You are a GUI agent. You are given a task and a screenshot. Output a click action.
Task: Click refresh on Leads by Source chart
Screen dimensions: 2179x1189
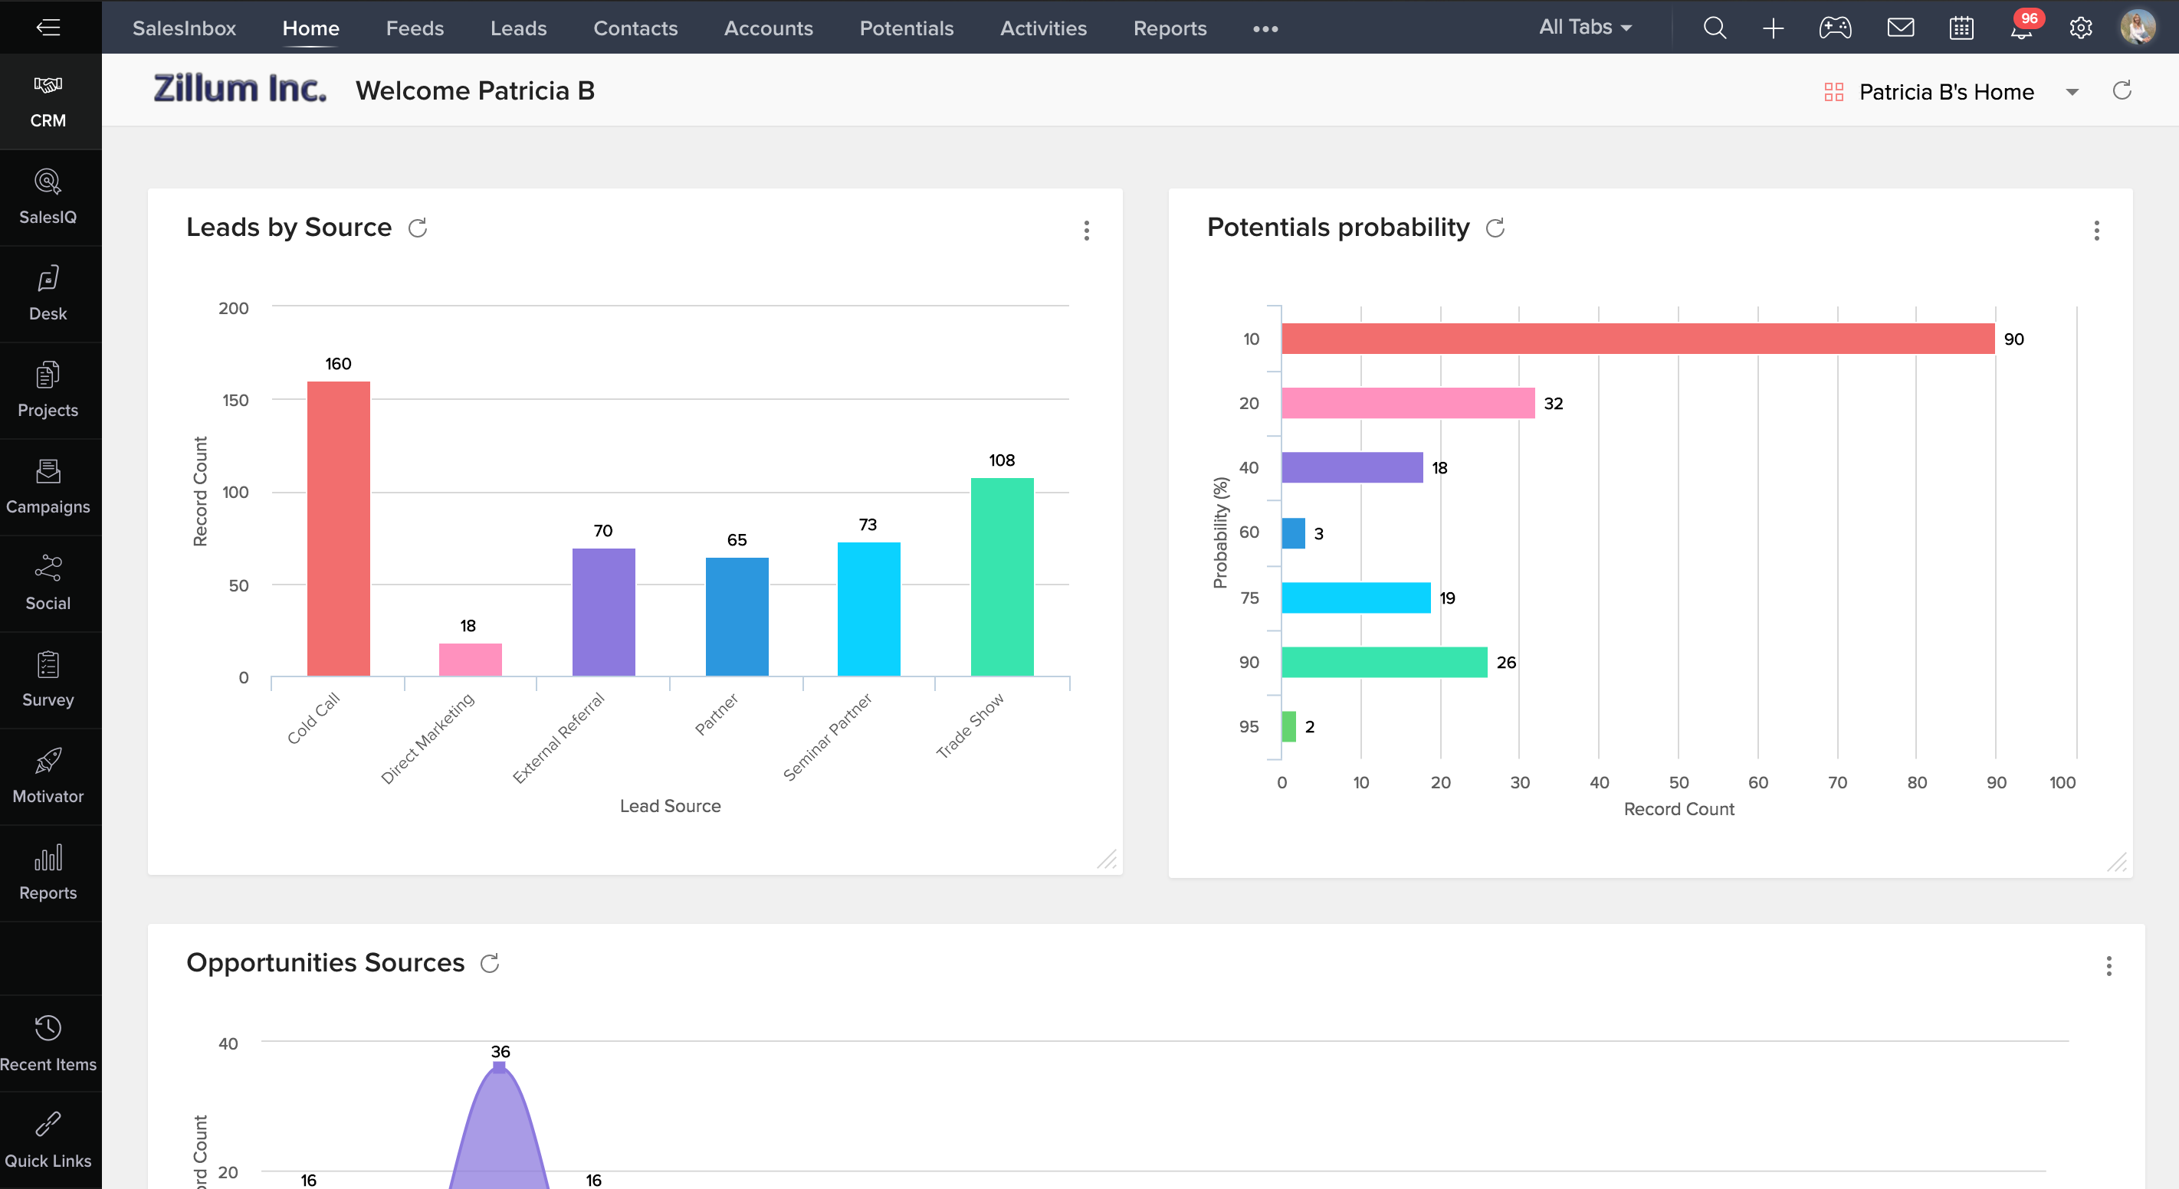pyautogui.click(x=418, y=227)
